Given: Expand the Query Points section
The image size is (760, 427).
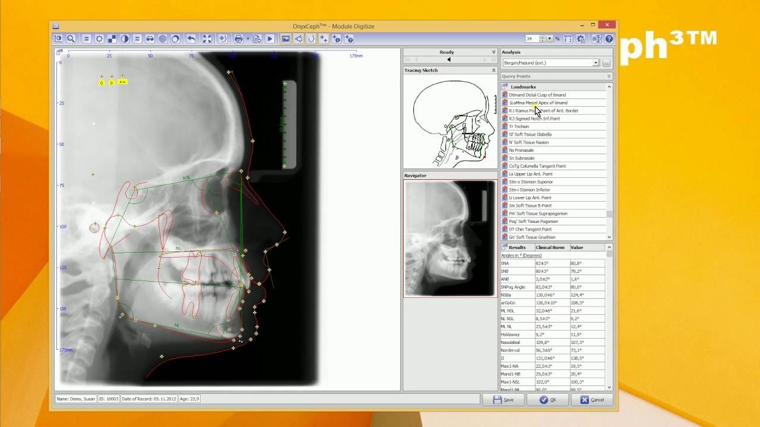Looking at the screenshot, I should click(x=609, y=77).
